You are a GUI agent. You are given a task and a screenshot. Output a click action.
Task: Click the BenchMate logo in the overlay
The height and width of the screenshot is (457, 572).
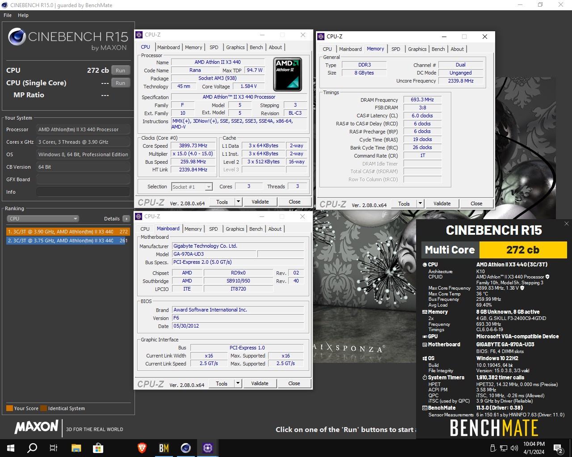494,428
